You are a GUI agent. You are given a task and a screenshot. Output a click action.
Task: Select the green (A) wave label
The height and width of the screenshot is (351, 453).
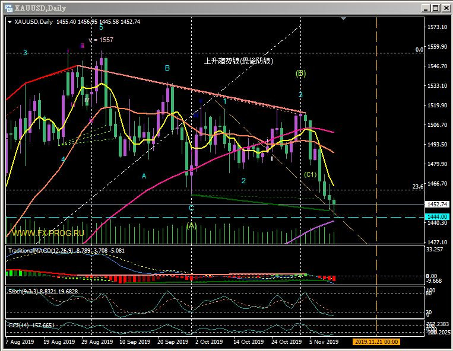coord(191,225)
